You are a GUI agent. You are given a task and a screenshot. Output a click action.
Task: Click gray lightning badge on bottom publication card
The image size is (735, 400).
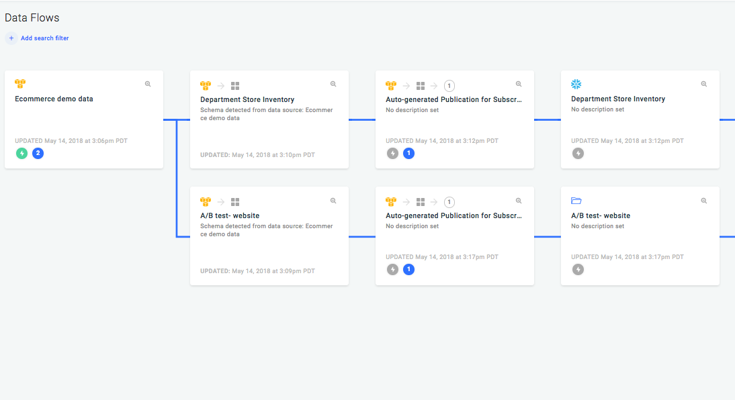coord(392,269)
